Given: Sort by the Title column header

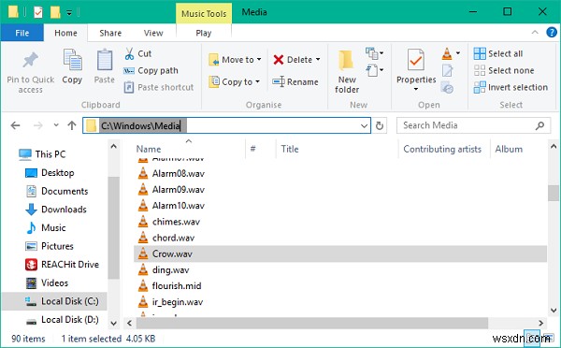Looking at the screenshot, I should click(290, 150).
